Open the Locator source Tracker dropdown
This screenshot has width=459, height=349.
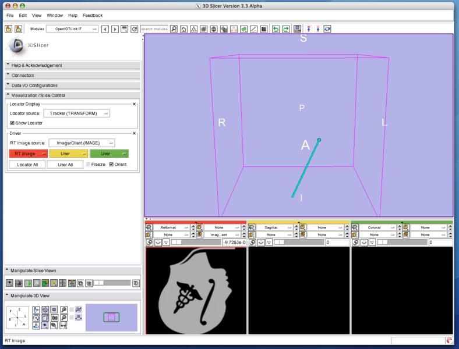click(77, 113)
